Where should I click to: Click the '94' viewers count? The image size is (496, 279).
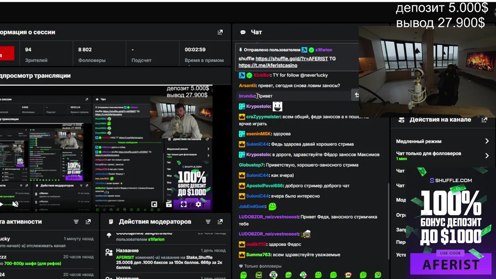[28, 50]
